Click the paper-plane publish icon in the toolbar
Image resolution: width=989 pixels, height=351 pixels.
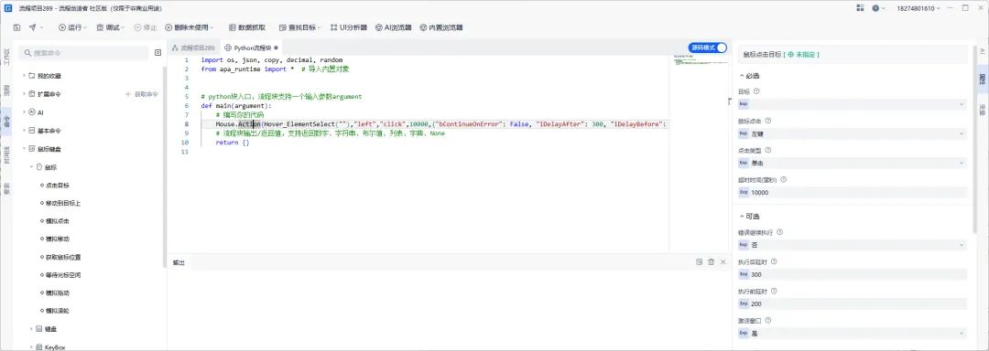[32, 27]
